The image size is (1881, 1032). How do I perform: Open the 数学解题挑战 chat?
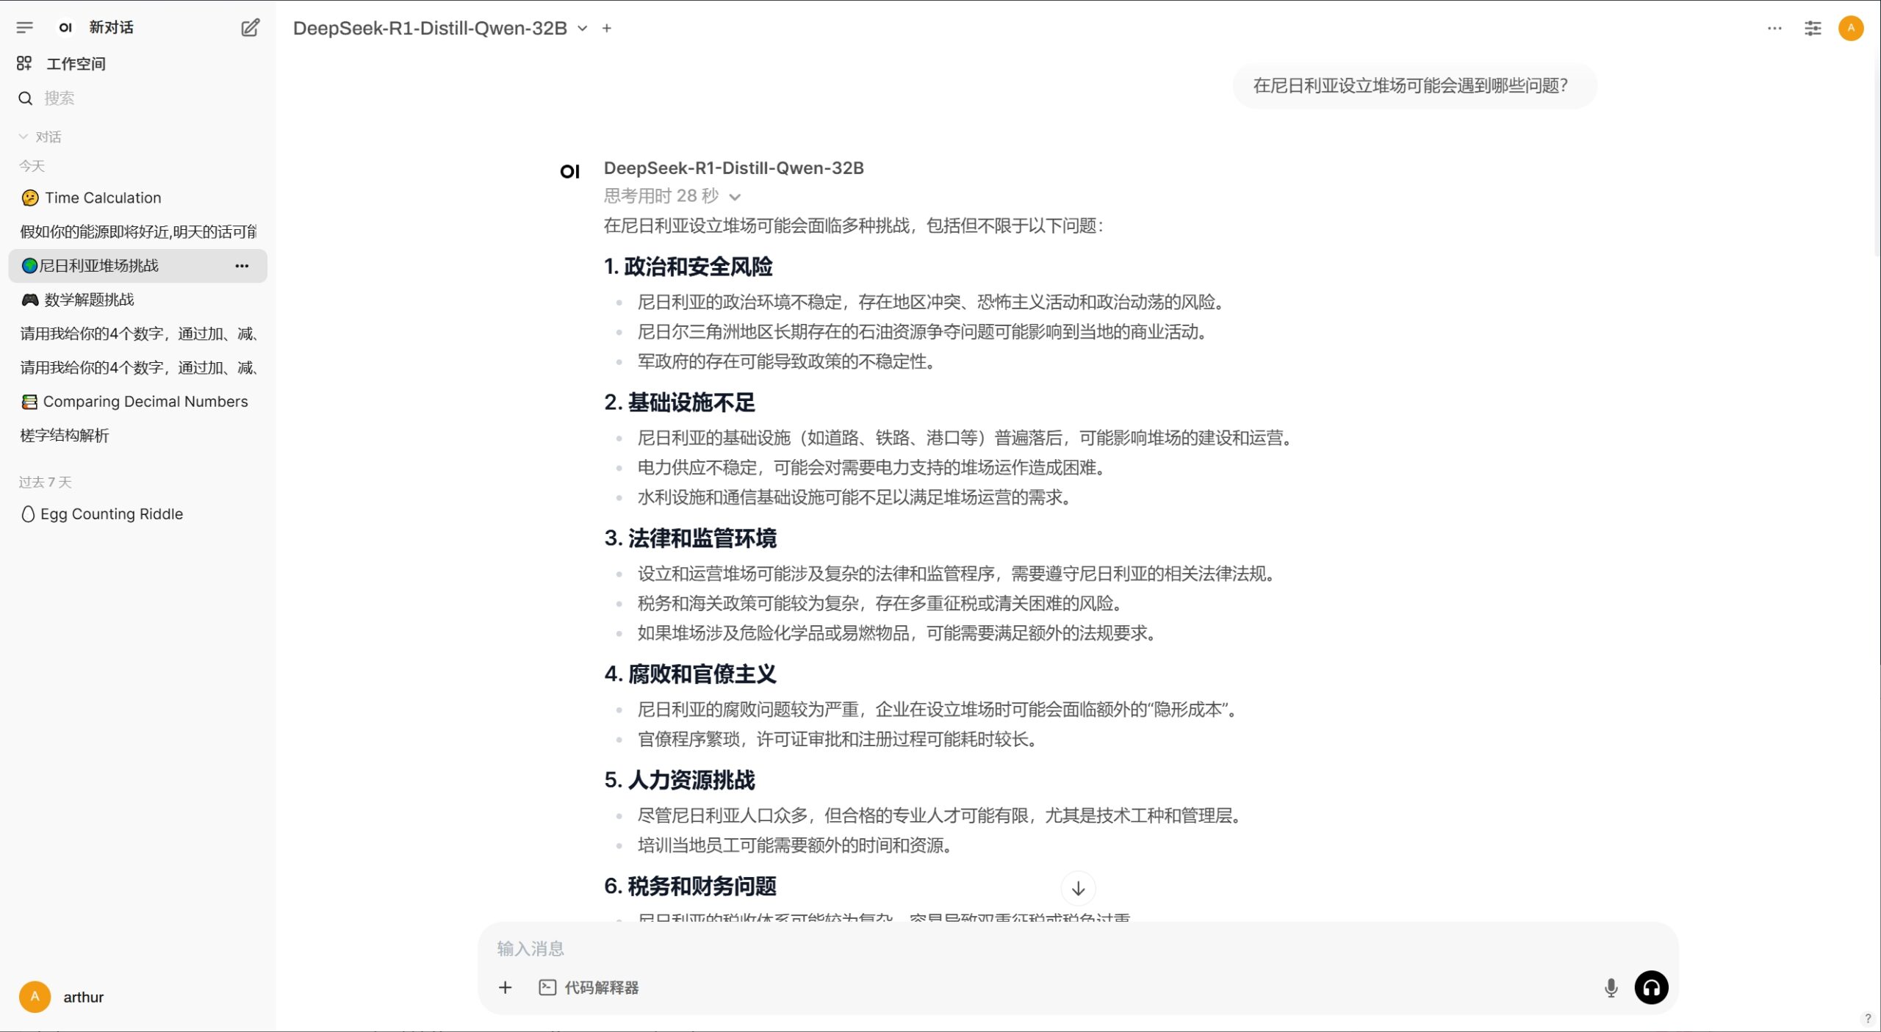137,300
